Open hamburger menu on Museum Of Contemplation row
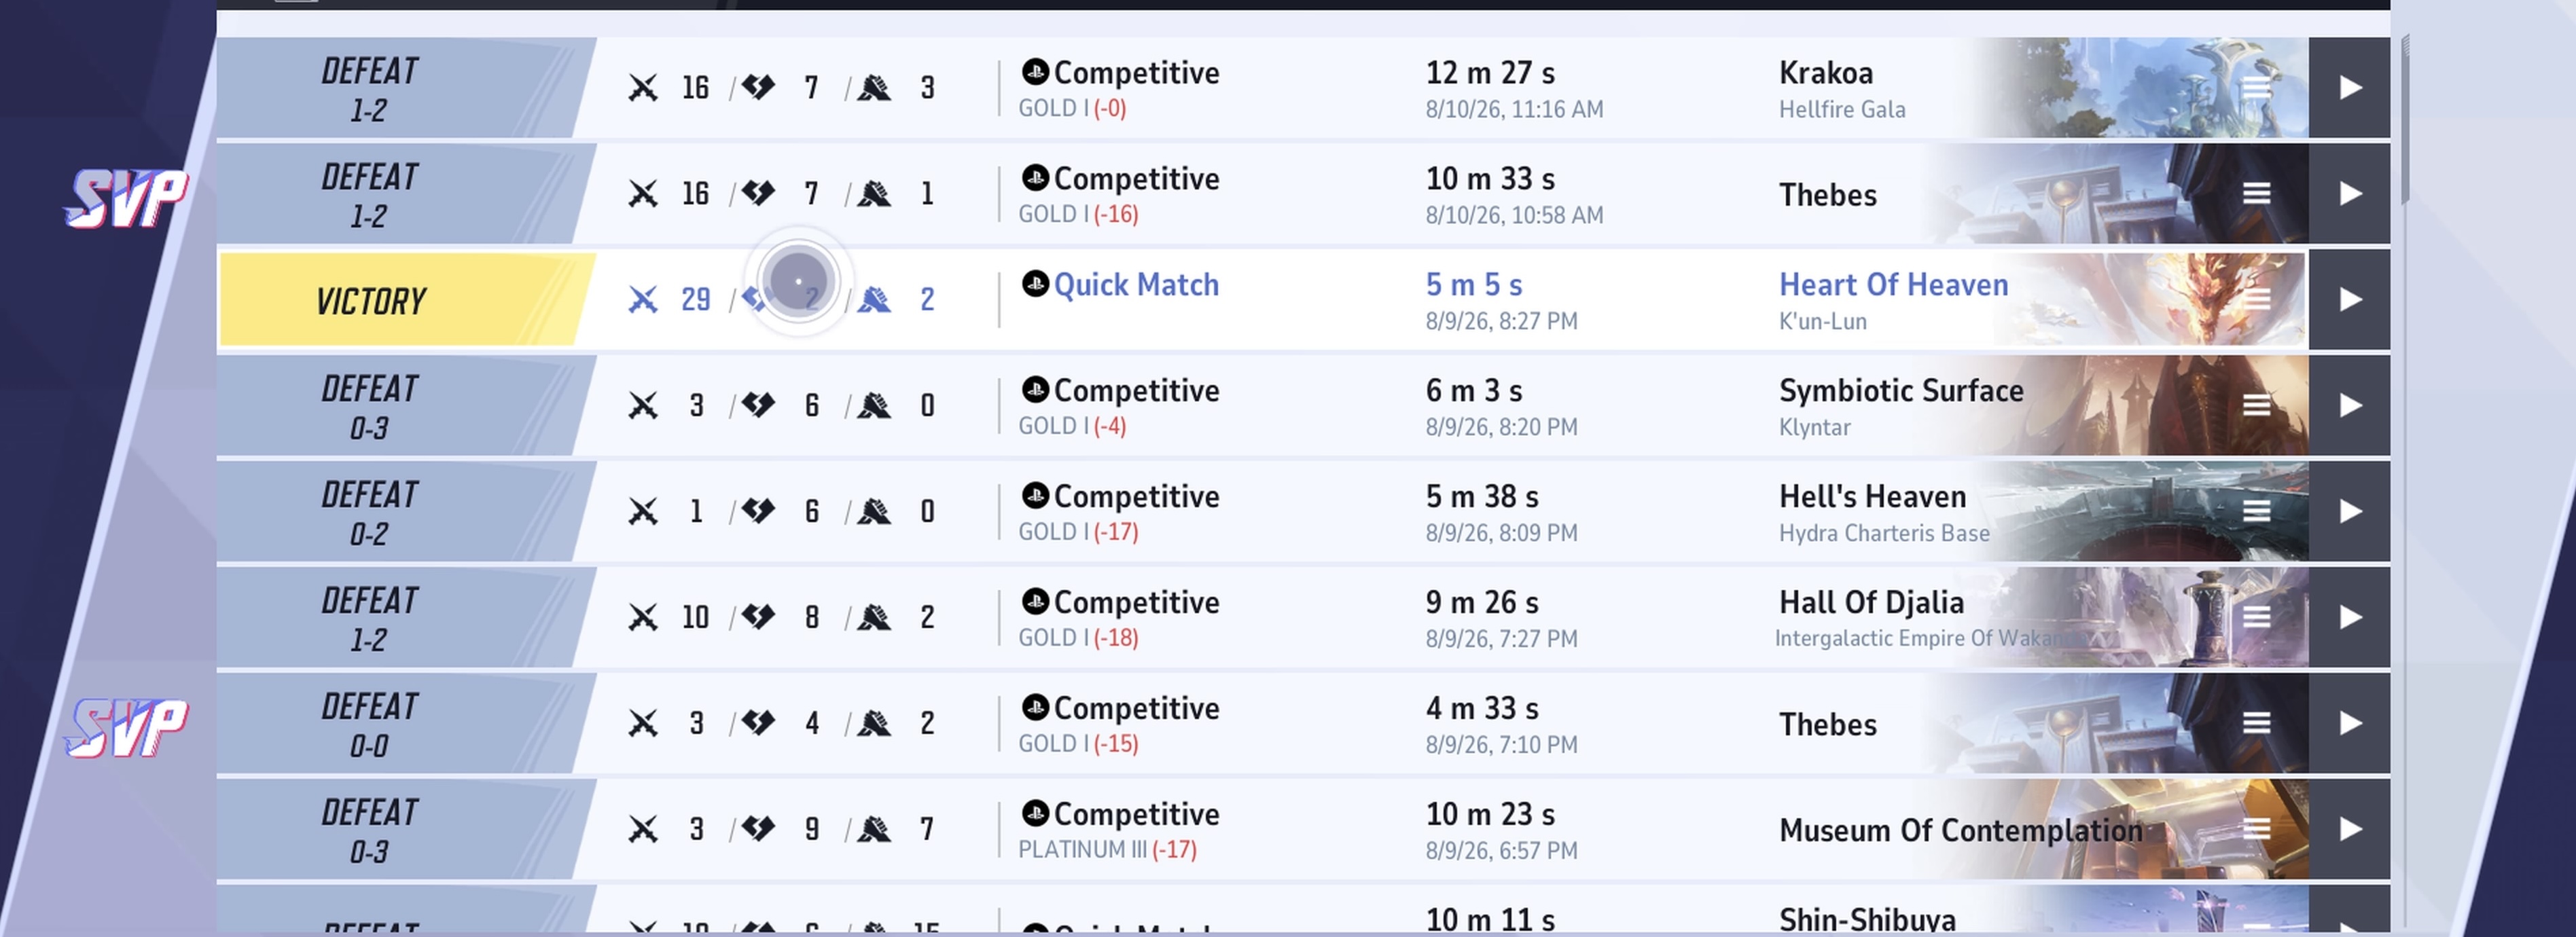The height and width of the screenshot is (937, 2576). point(2256,829)
